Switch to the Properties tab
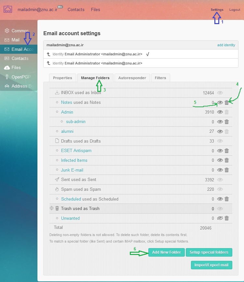 pyautogui.click(x=62, y=78)
